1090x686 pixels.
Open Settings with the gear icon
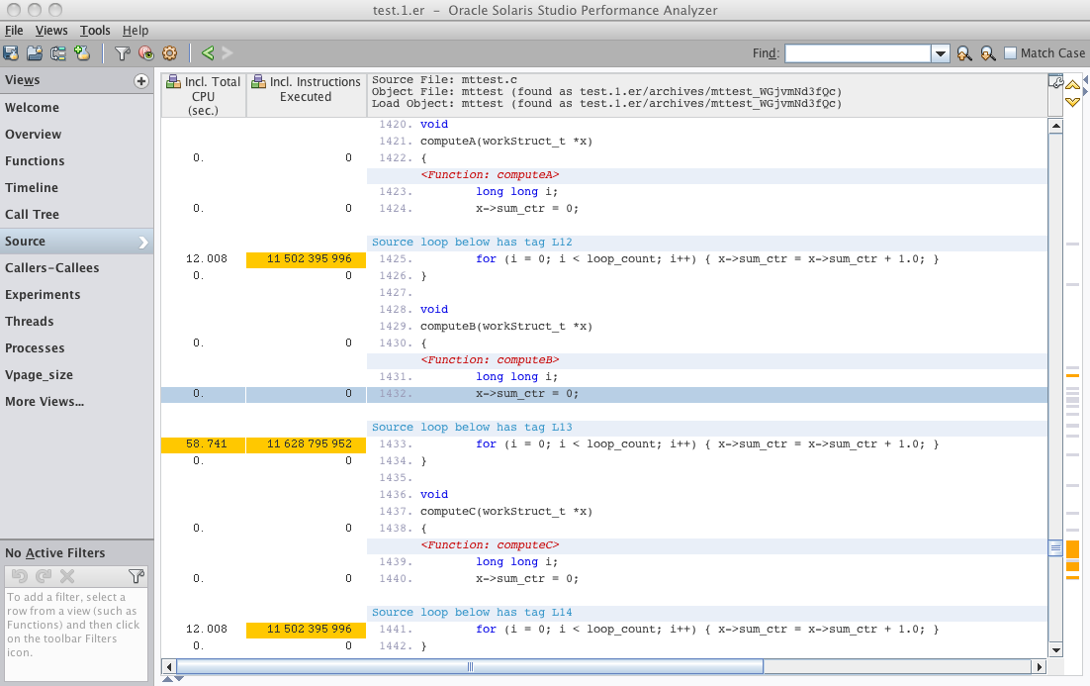169,53
